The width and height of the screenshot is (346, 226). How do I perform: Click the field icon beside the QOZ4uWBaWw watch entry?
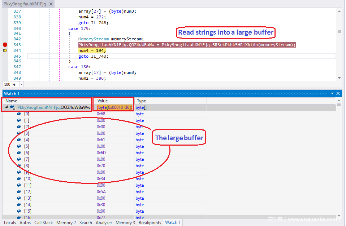pyautogui.click(x=12, y=107)
